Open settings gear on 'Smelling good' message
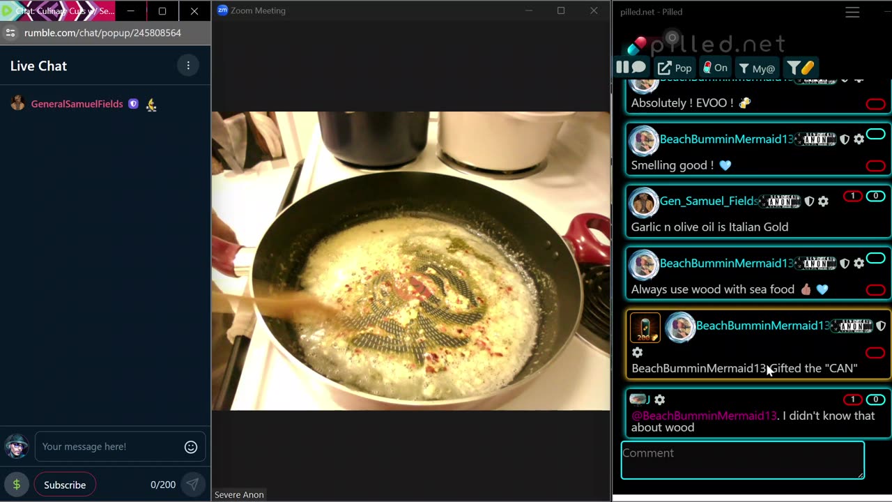Screen dimensions: 892x502 click(859, 139)
